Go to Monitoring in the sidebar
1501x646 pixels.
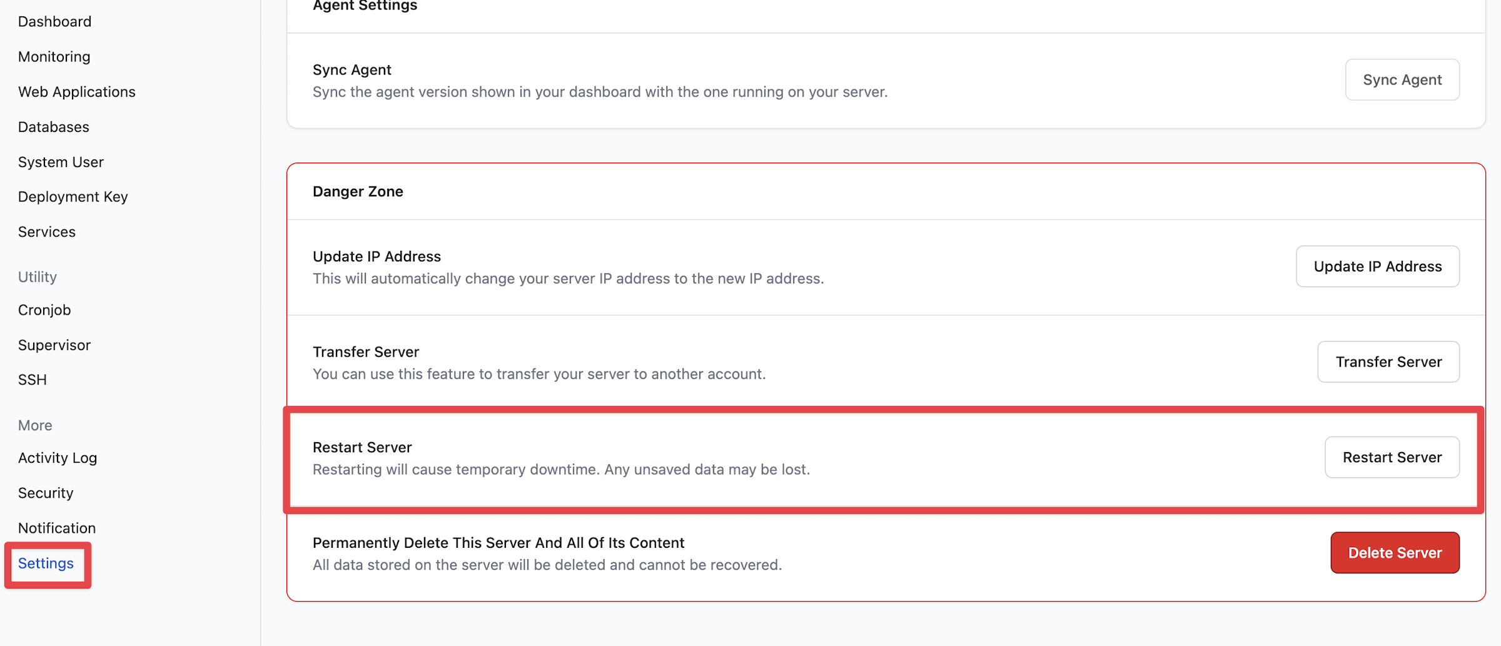[x=54, y=56]
